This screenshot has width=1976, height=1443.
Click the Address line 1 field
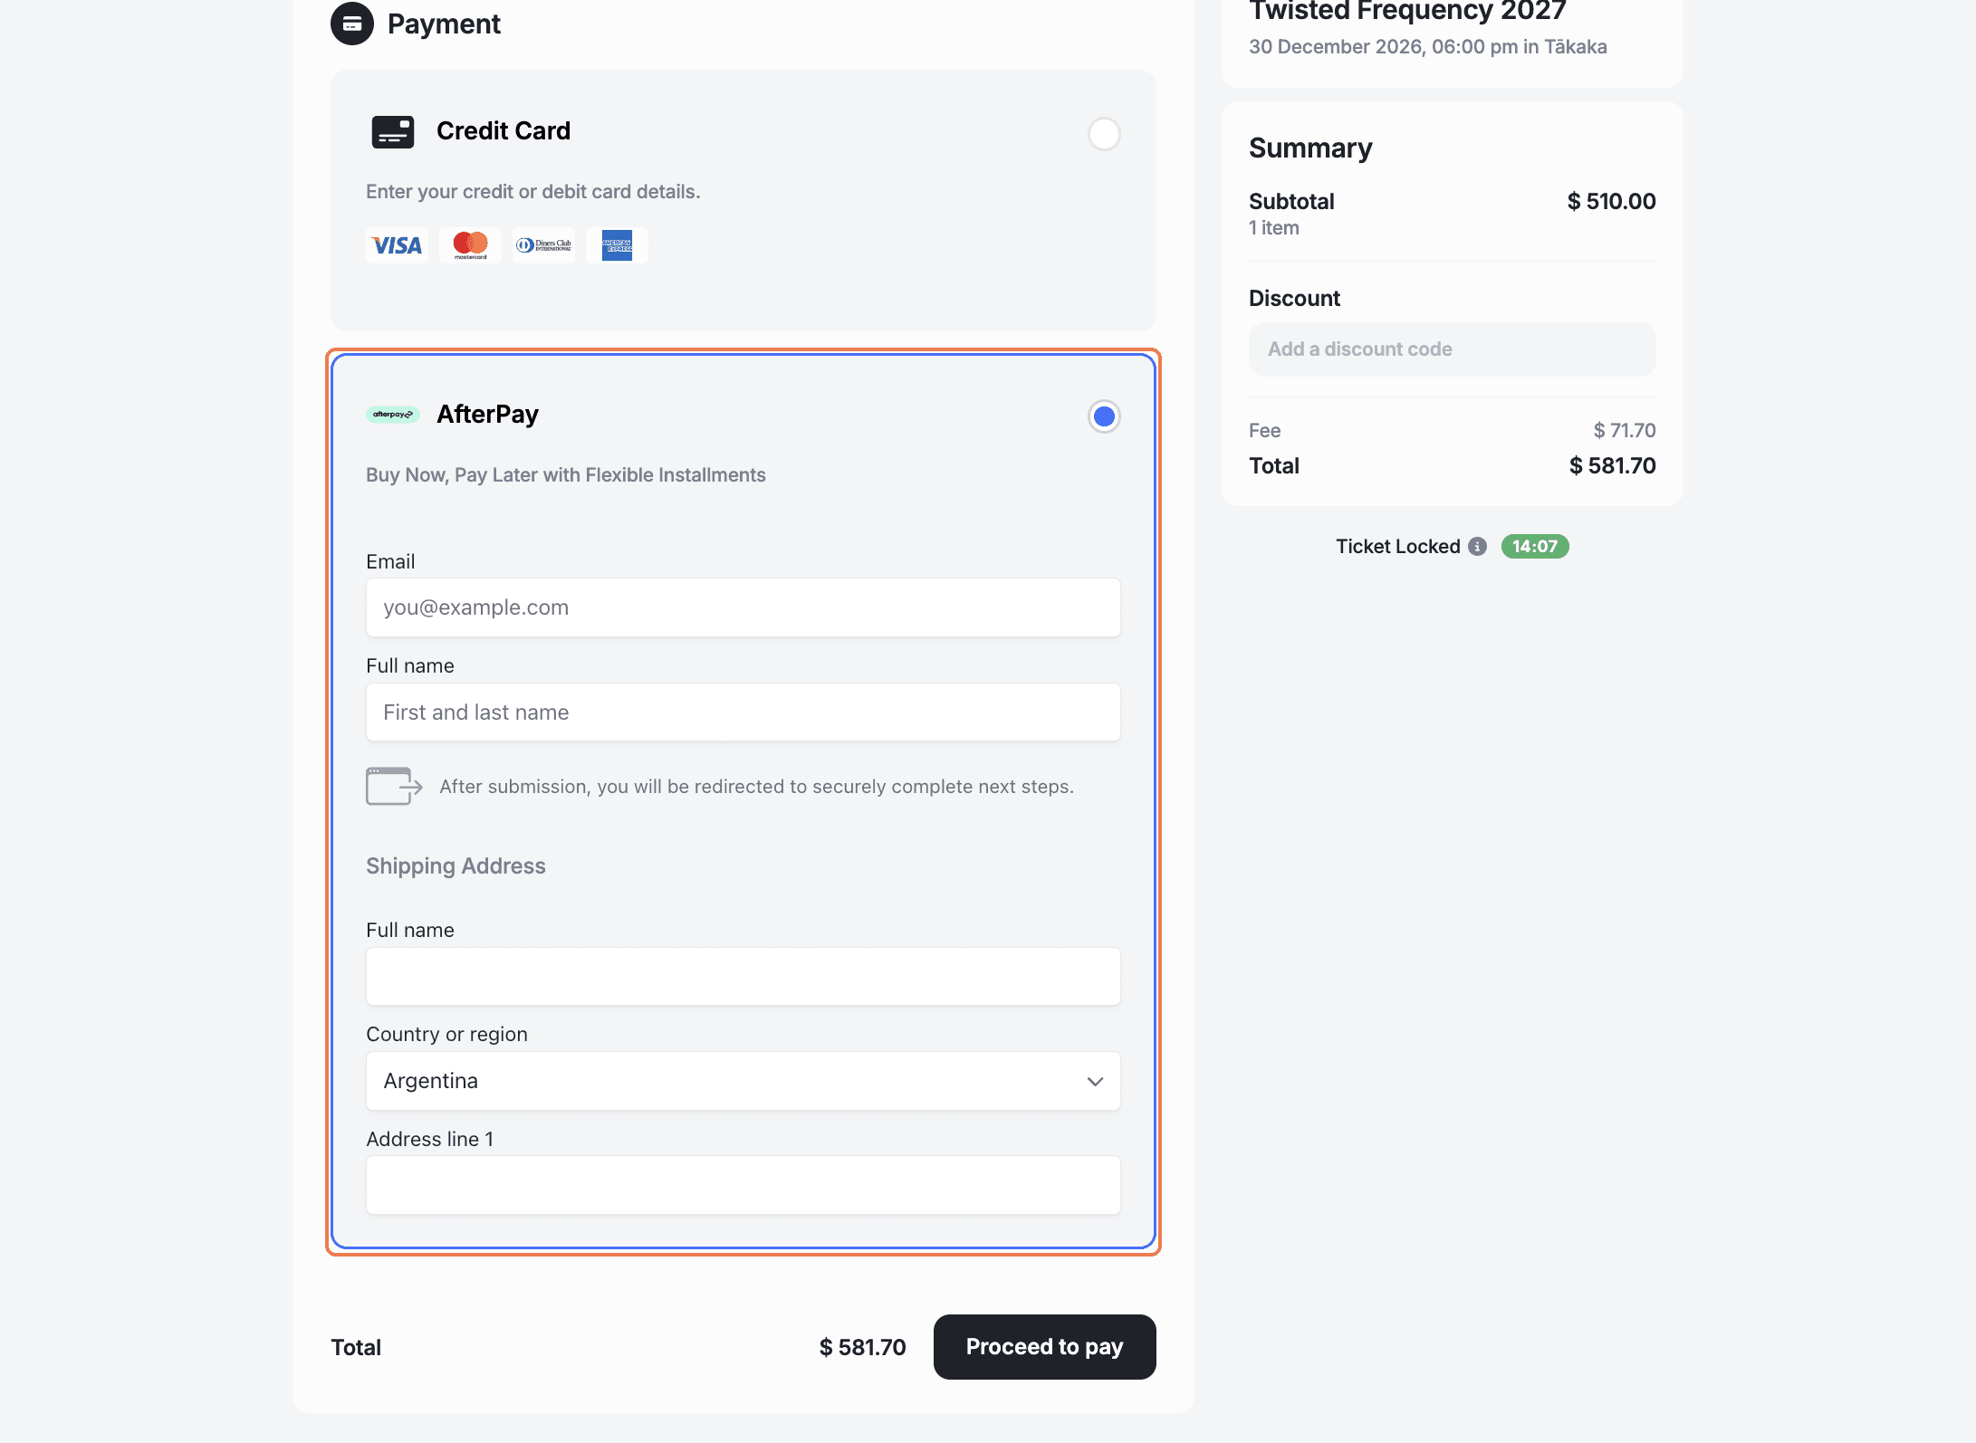point(743,1185)
